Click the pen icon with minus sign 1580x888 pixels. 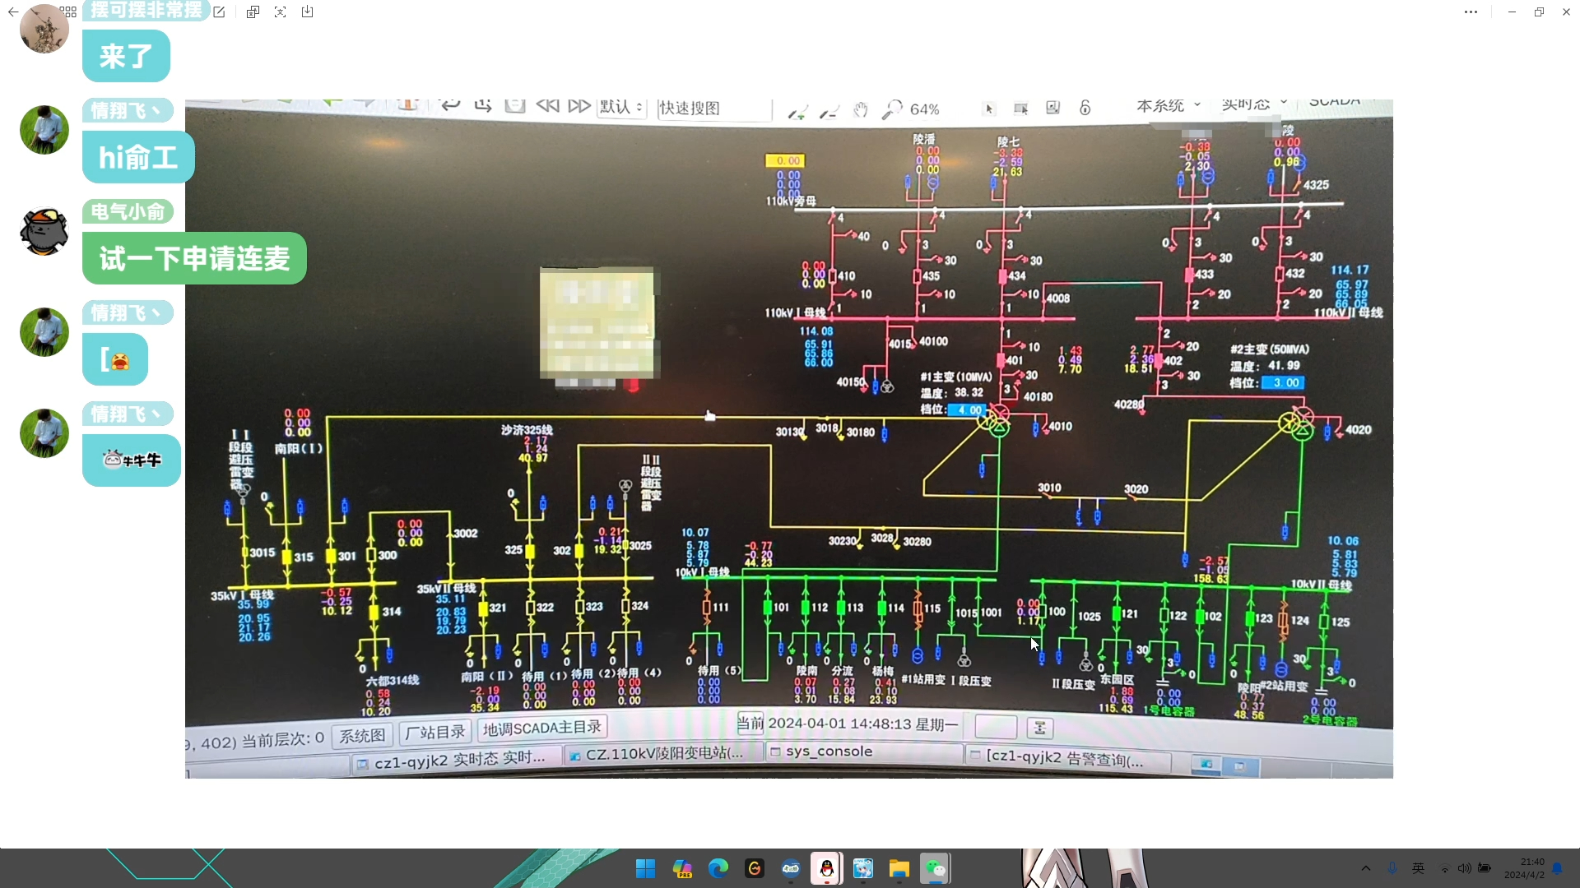point(829,112)
